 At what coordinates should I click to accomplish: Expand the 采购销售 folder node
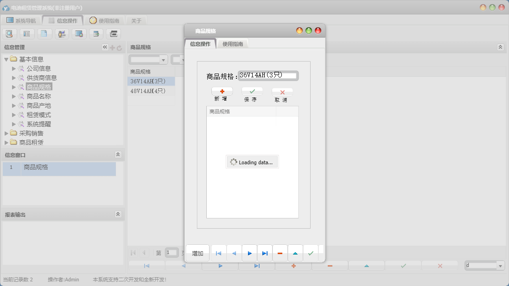point(6,133)
